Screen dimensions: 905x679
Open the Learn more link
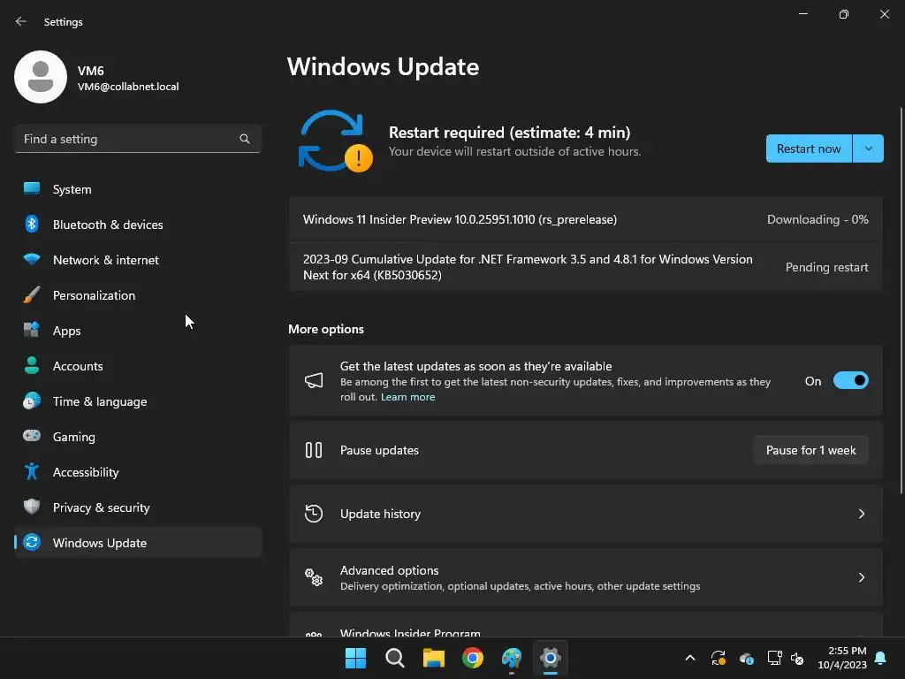[407, 397]
